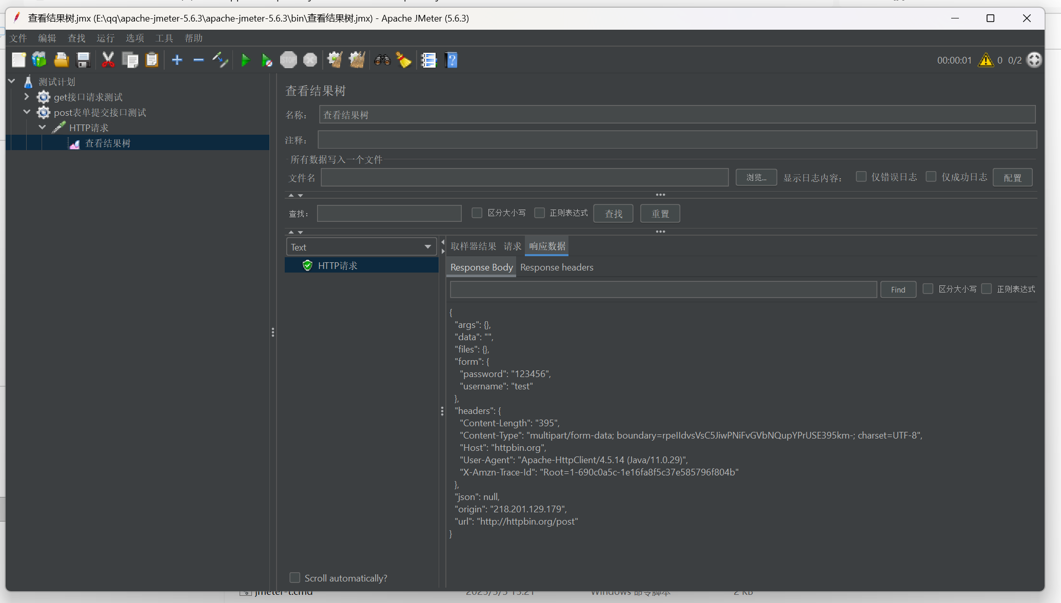The height and width of the screenshot is (603, 1061).
Task: Click the Save test plan floppy icon
Action: [x=83, y=60]
